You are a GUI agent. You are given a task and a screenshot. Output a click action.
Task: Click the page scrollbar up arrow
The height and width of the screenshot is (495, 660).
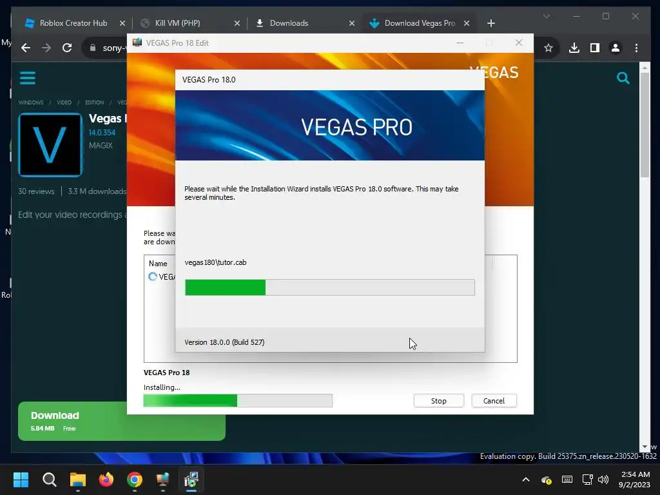click(x=645, y=67)
